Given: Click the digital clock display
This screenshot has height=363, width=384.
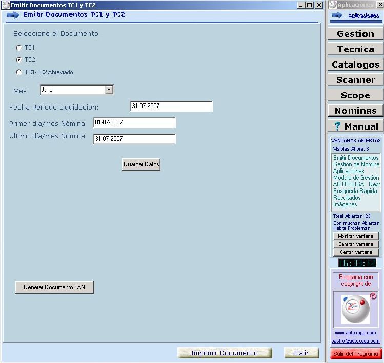Looking at the screenshot, I should click(x=357, y=263).
